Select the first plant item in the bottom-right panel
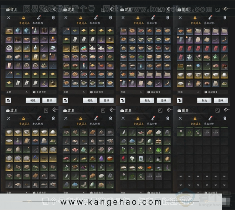This screenshot has height=210, width=235. pyautogui.click(x=181, y=132)
